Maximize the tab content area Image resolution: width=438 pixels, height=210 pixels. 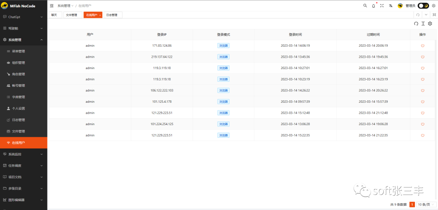[x=434, y=15]
